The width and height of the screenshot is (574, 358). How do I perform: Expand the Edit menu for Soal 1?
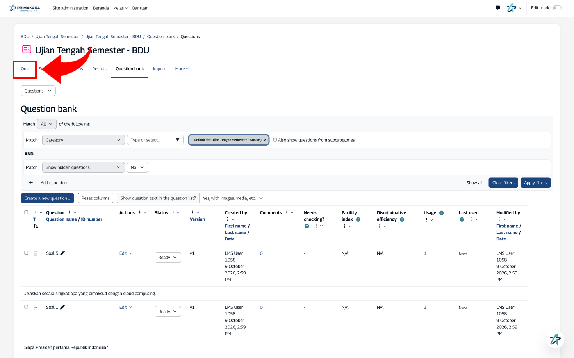point(126,307)
